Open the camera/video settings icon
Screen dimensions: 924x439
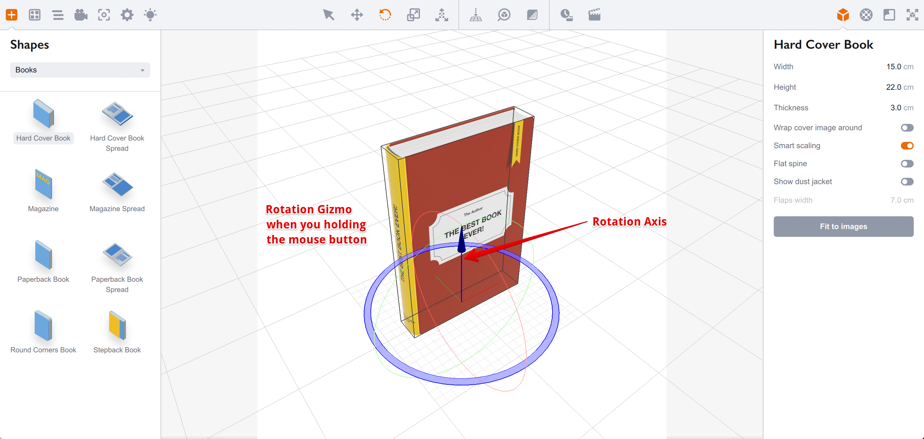80,15
